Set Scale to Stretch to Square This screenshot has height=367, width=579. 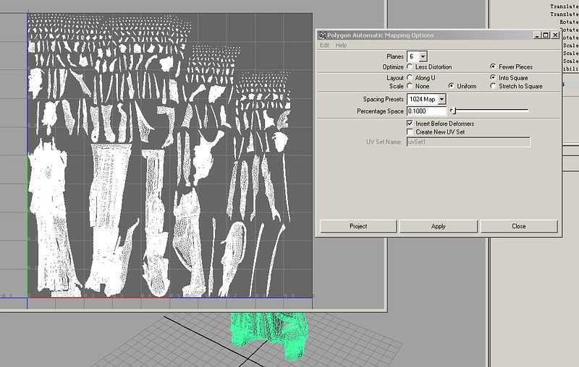coord(493,86)
